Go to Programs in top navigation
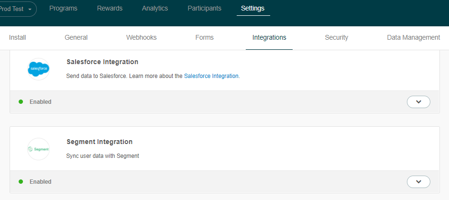 (63, 8)
